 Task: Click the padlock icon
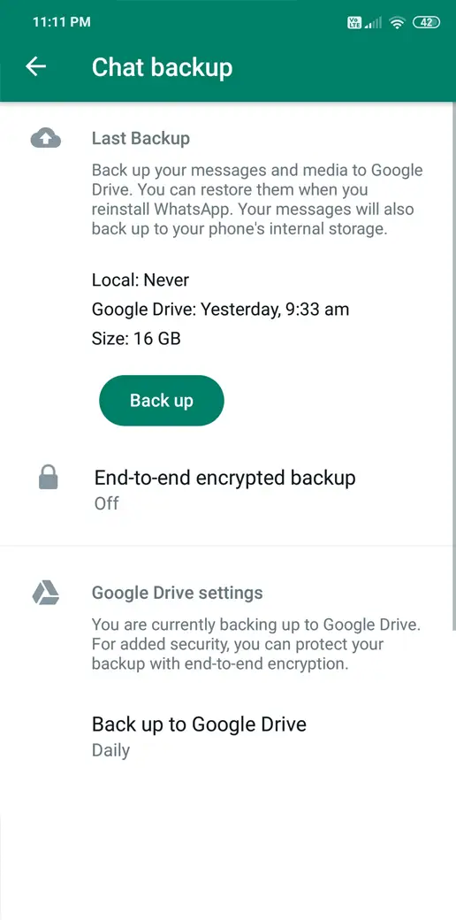tap(48, 477)
